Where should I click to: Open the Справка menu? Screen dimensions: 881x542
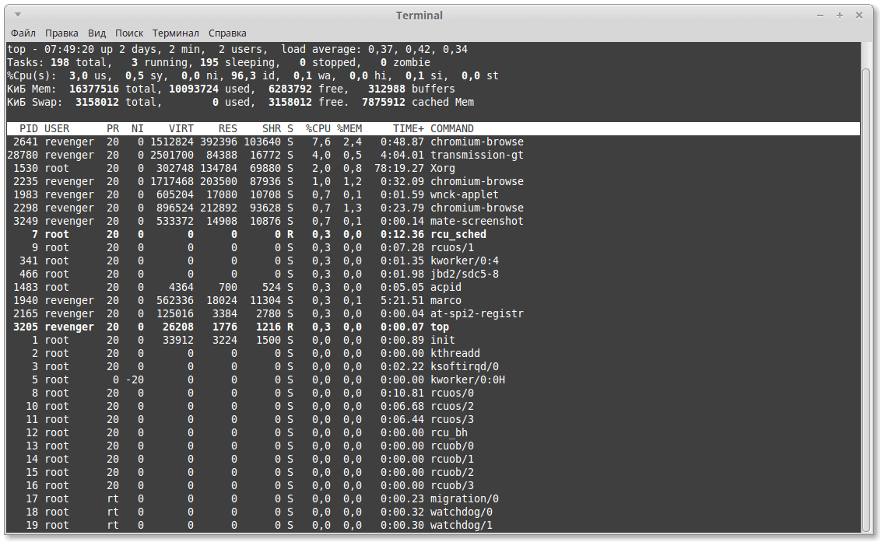pos(227,33)
